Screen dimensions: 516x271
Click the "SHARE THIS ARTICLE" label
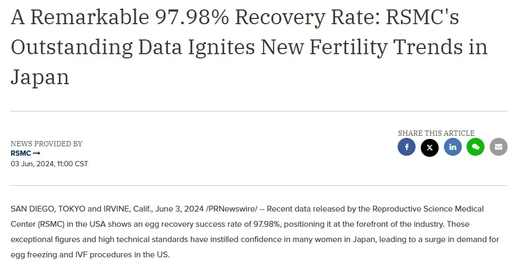[436, 133]
